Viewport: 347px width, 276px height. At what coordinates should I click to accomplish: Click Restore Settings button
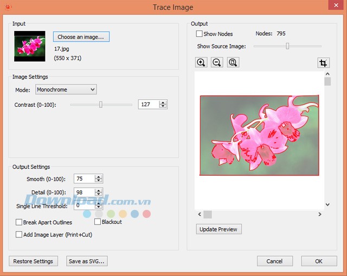point(33,261)
